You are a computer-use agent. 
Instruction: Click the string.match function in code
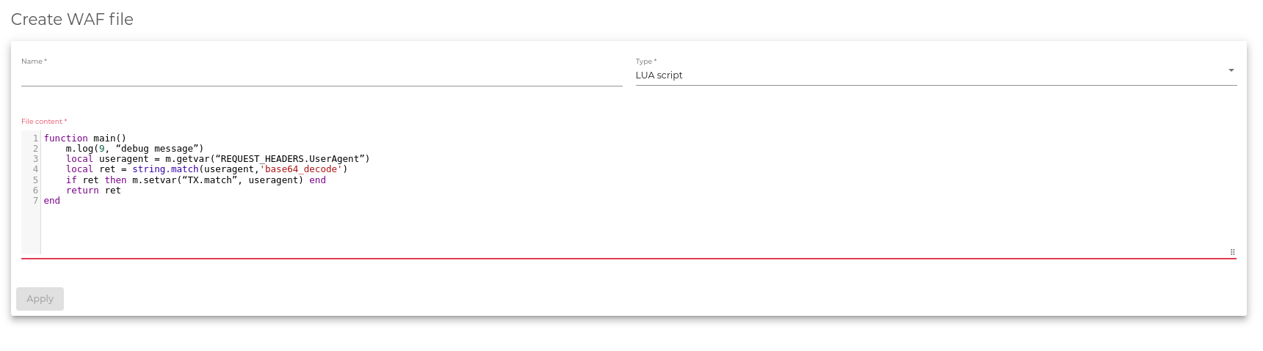coord(165,169)
